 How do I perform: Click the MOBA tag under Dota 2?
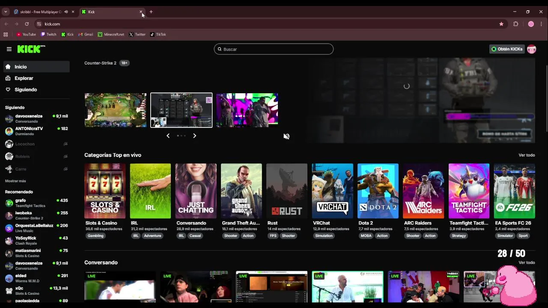(x=366, y=236)
